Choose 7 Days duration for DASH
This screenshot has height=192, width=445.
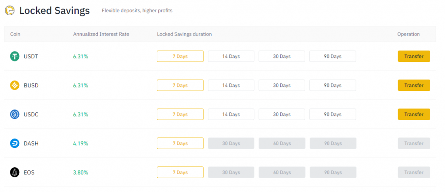click(x=180, y=143)
